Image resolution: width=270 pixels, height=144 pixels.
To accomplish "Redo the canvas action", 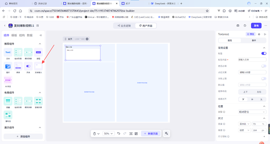I will coord(125,134).
